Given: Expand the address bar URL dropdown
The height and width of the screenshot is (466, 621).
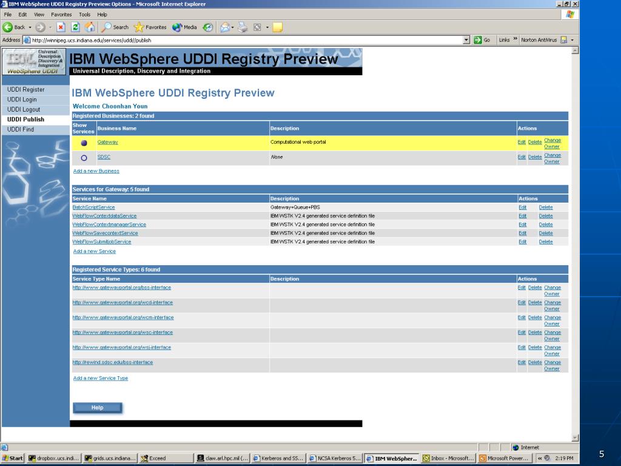Looking at the screenshot, I should coord(466,40).
